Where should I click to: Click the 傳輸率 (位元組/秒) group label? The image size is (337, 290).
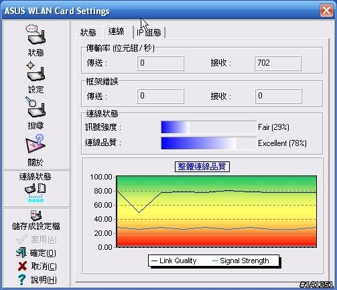click(x=121, y=48)
